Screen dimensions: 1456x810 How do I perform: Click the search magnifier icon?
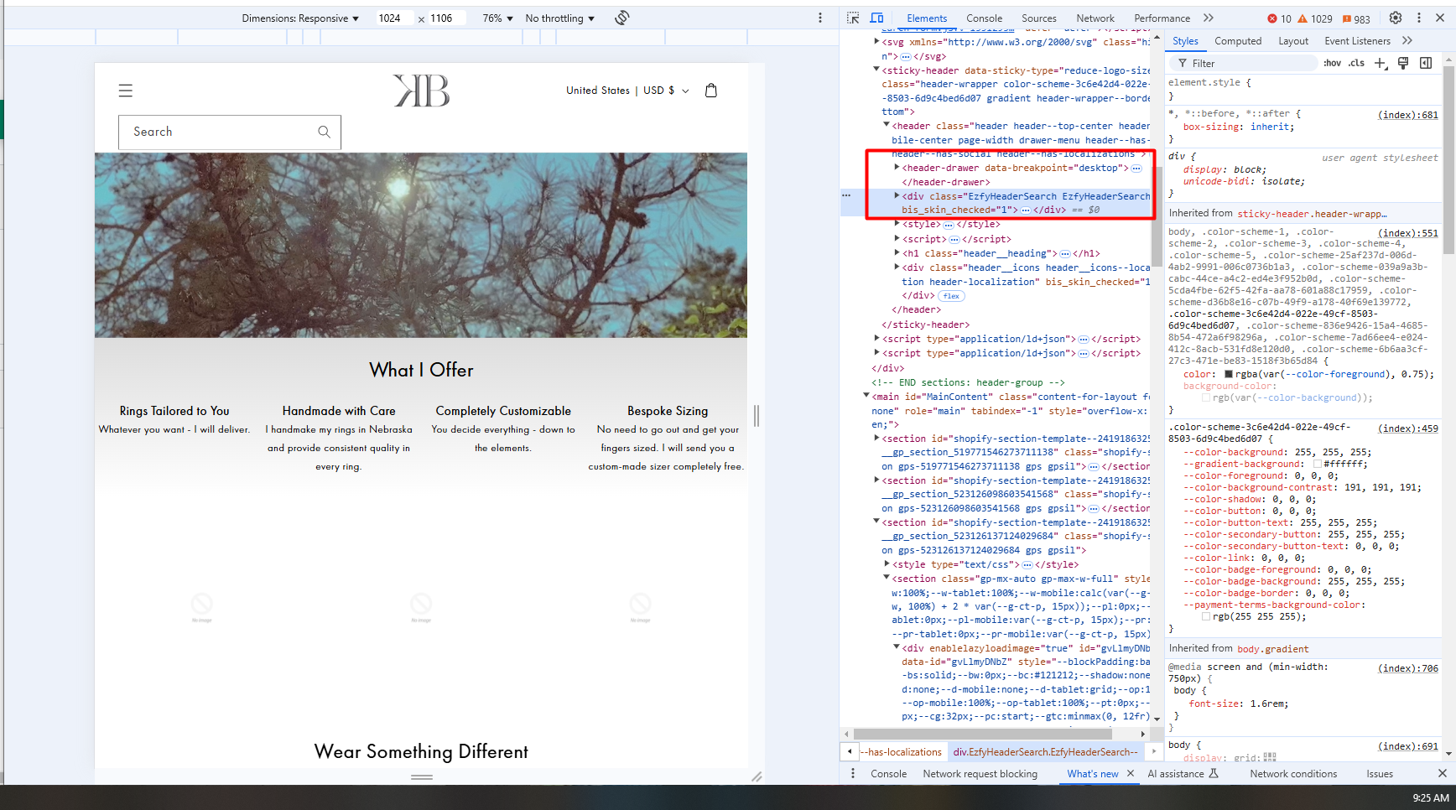(x=325, y=132)
